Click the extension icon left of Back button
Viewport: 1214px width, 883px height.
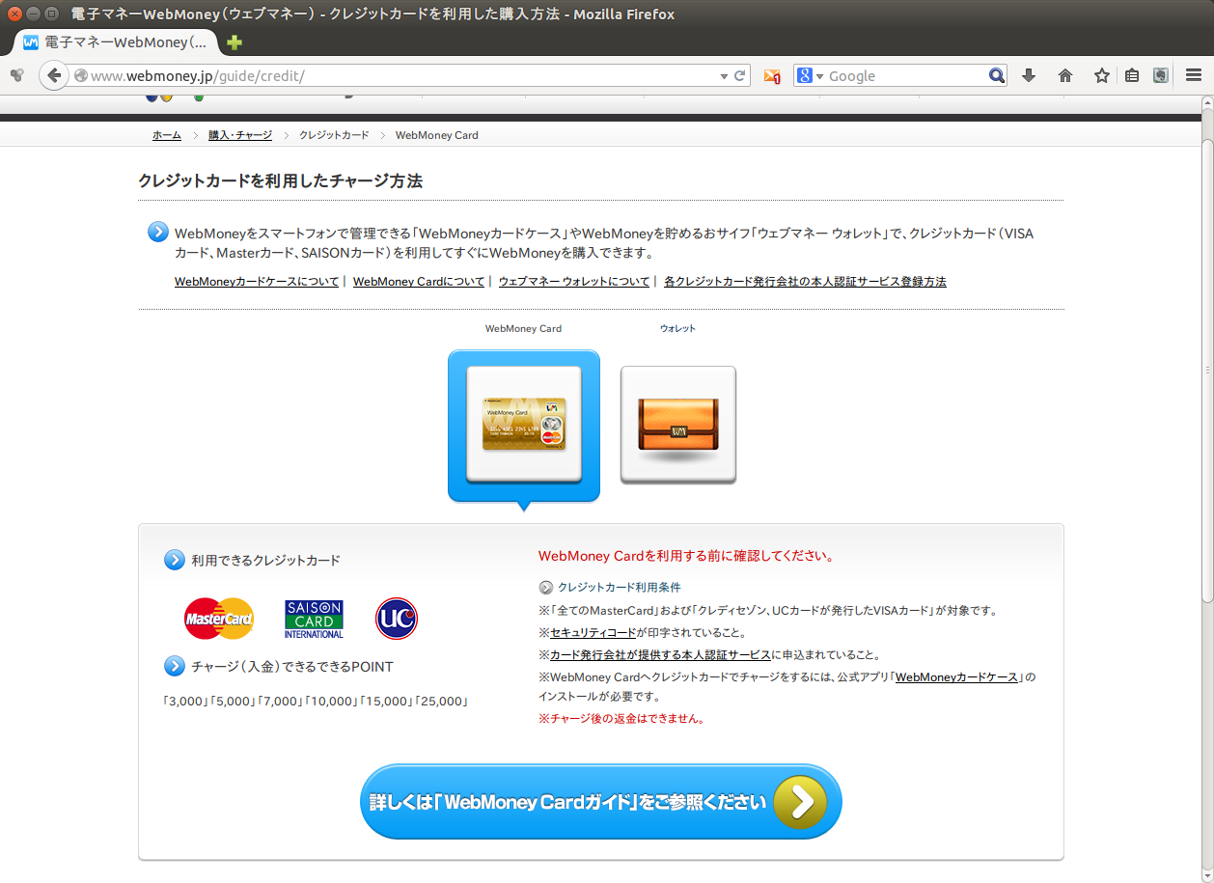(x=16, y=75)
